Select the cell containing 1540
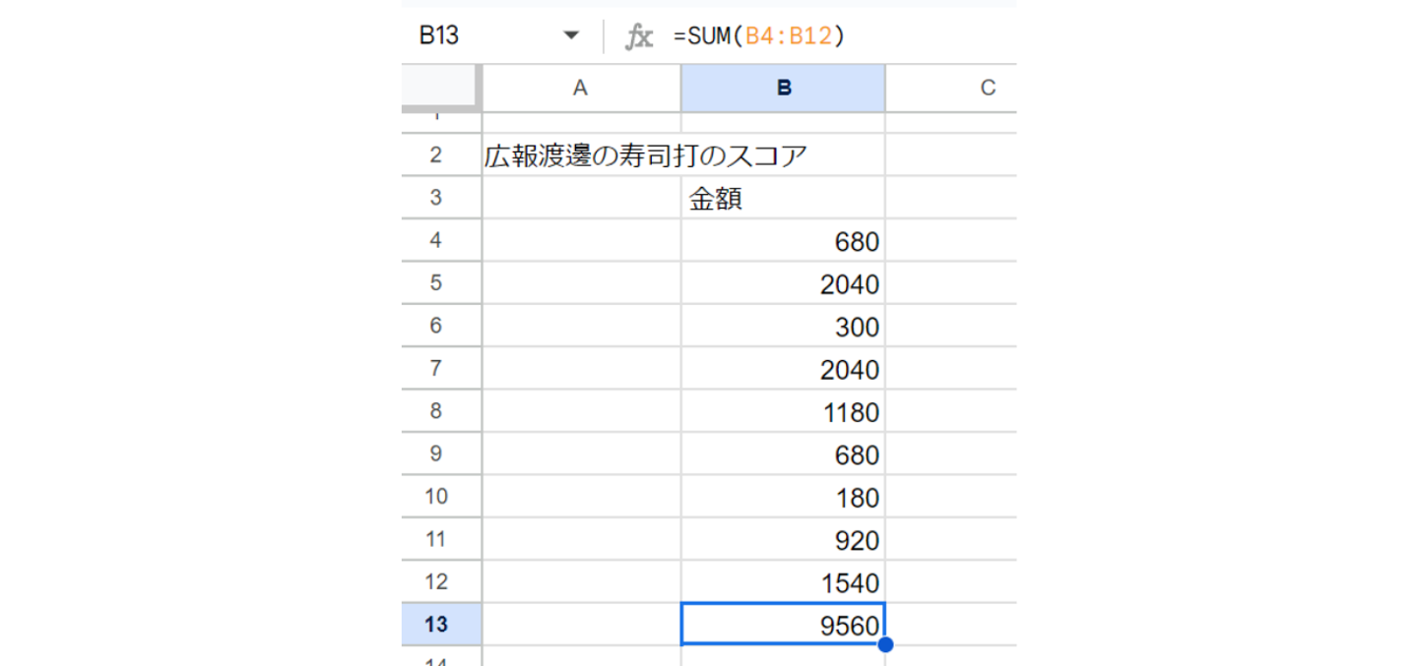Viewport: 1418px width, 666px height. [x=783, y=582]
